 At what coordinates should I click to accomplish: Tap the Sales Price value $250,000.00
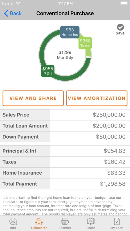pyautogui.click(x=109, y=115)
